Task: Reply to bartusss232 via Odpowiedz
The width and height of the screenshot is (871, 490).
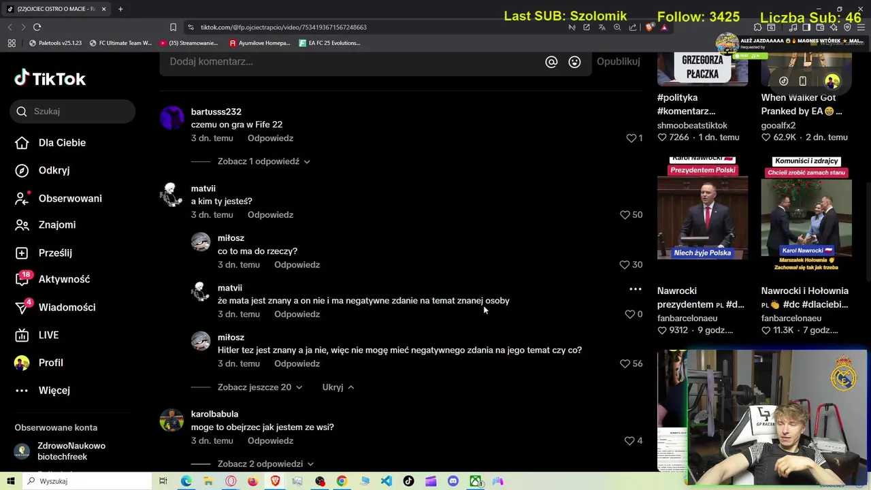Action: [270, 138]
